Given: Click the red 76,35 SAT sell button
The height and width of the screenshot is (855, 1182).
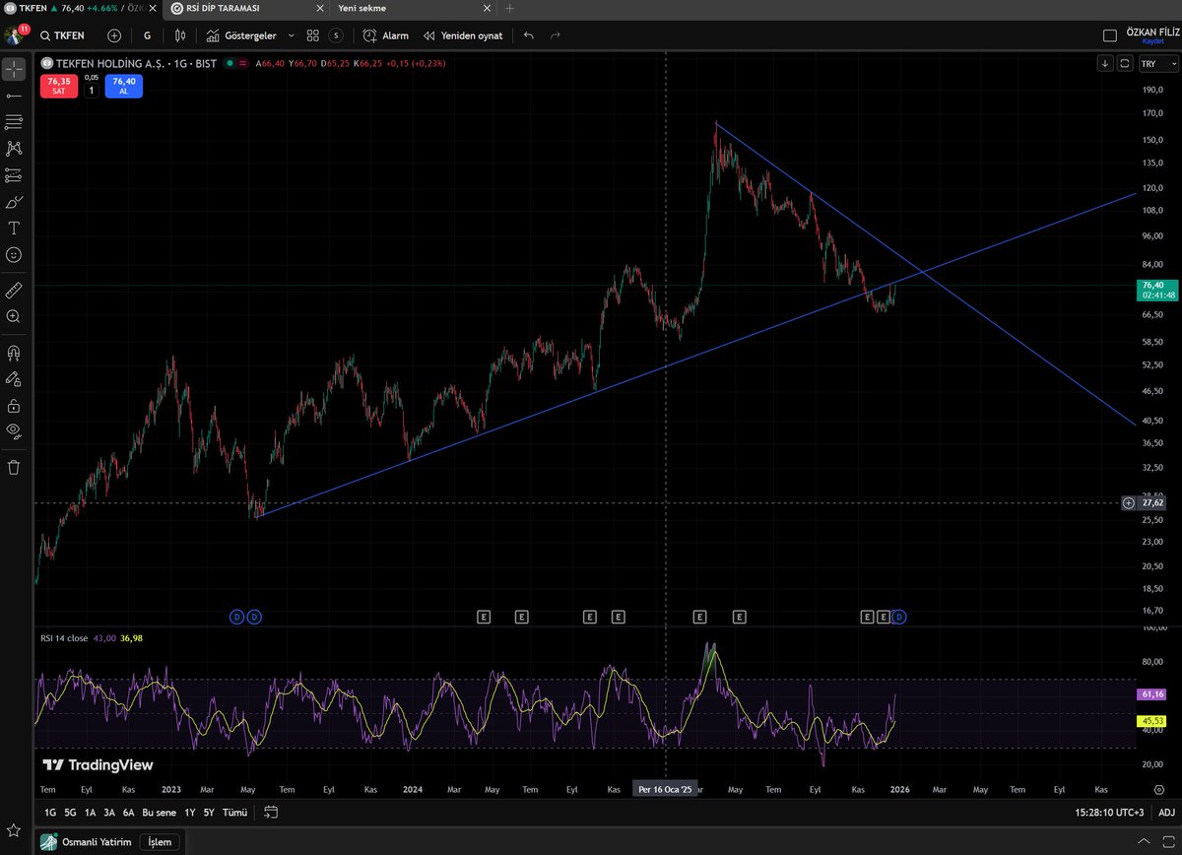Looking at the screenshot, I should click(59, 86).
